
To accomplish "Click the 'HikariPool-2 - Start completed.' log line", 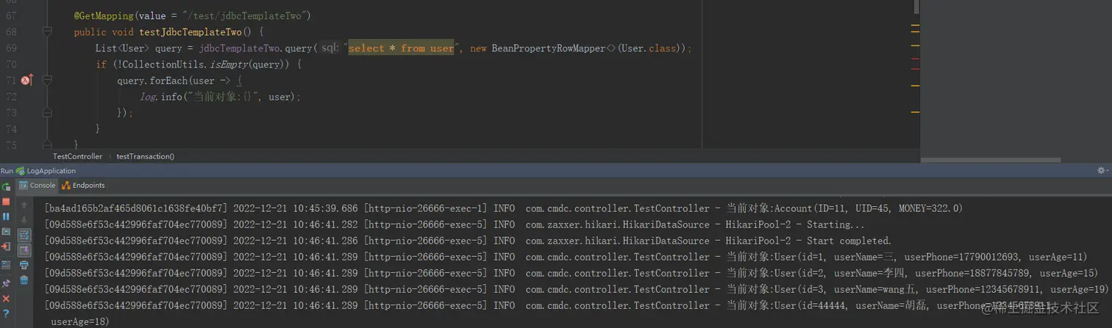I will (x=468, y=241).
